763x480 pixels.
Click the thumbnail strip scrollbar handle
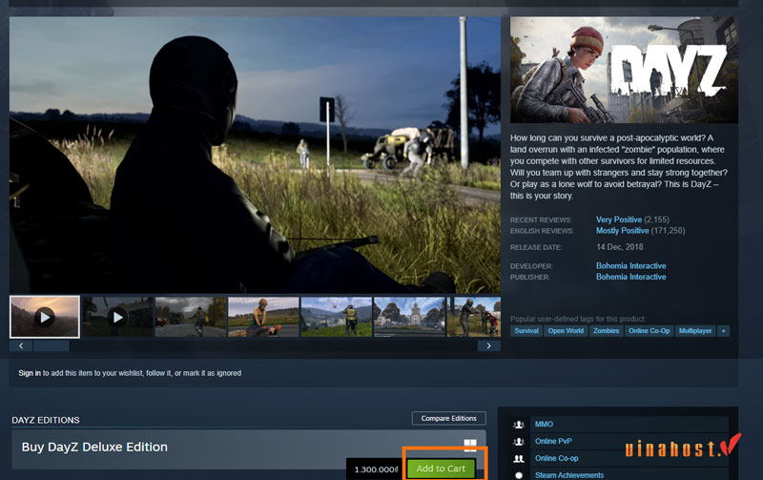tap(52, 345)
